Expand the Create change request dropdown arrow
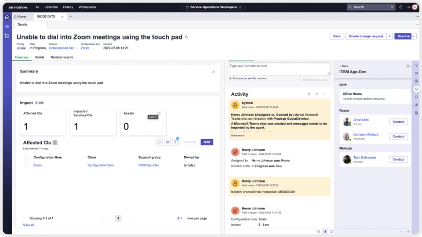The width and height of the screenshot is (422, 237). 389,36
